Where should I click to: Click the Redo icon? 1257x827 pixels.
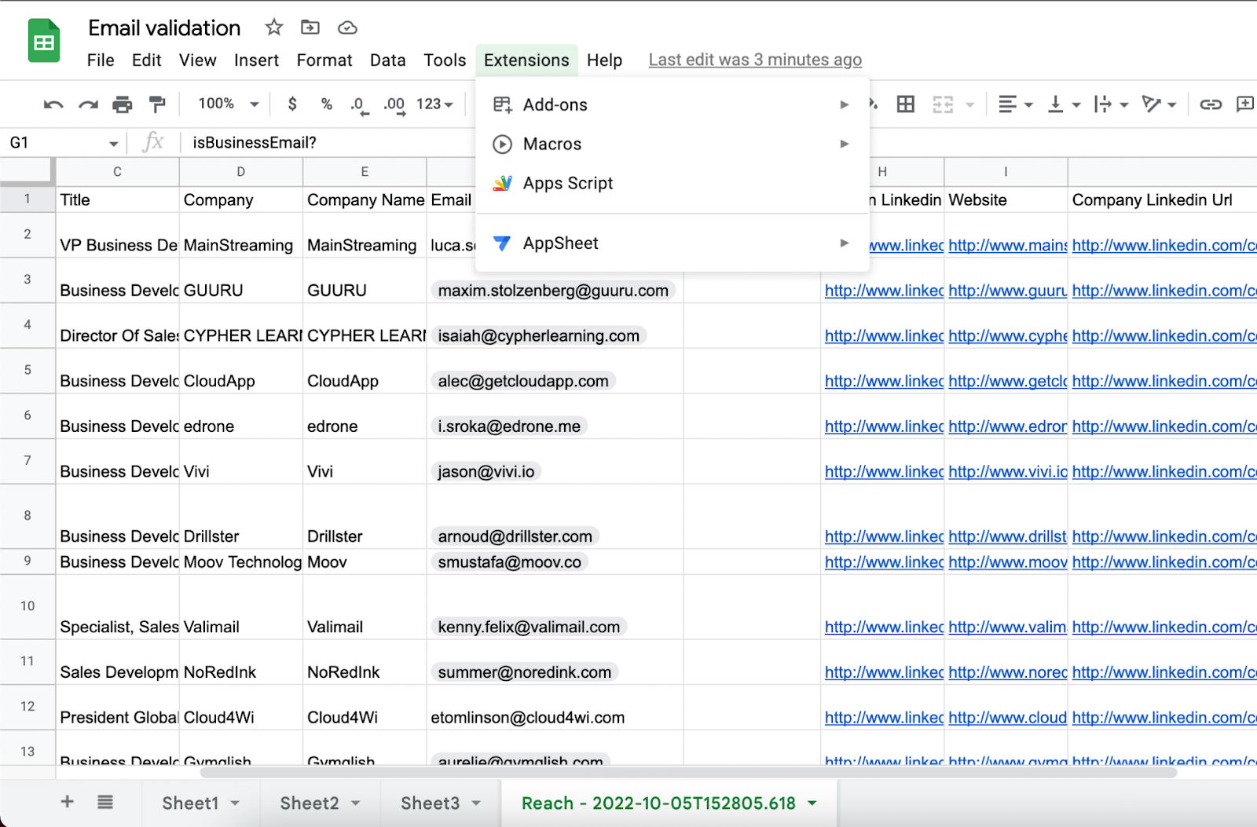(x=88, y=104)
